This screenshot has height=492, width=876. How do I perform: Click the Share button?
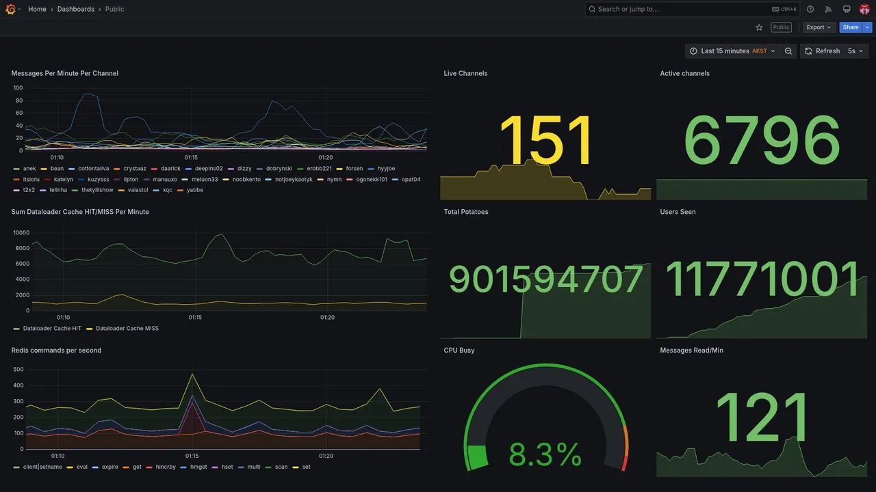(x=851, y=27)
